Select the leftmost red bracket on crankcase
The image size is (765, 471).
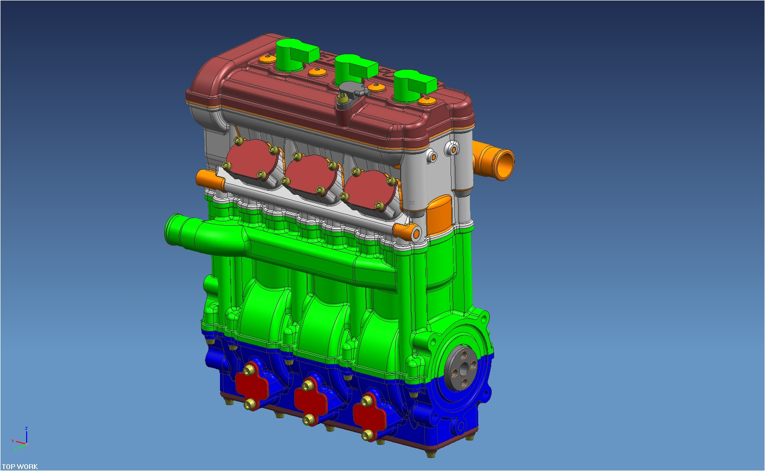tap(251, 385)
